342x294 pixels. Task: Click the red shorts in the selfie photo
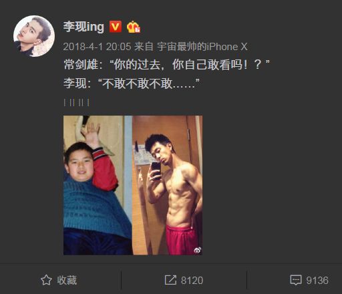point(182,240)
